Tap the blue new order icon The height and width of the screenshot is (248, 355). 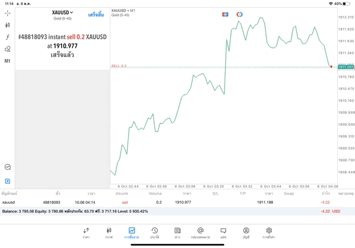click(x=8, y=181)
